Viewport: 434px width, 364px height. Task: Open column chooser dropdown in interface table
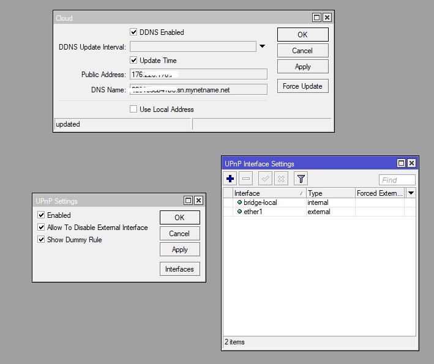pos(411,193)
